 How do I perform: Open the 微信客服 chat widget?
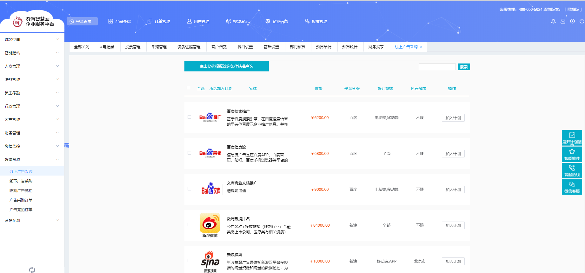pyautogui.click(x=572, y=187)
